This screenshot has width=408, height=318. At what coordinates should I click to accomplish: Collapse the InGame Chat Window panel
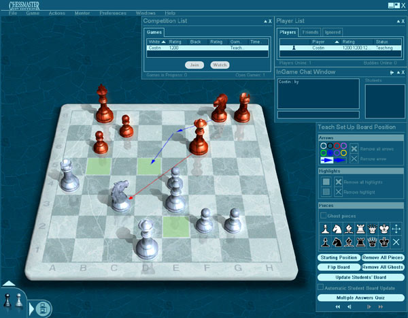click(x=398, y=72)
